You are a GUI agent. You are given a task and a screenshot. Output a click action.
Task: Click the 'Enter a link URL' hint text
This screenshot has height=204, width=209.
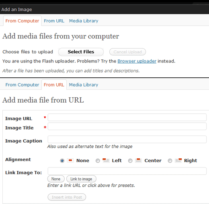(91, 186)
